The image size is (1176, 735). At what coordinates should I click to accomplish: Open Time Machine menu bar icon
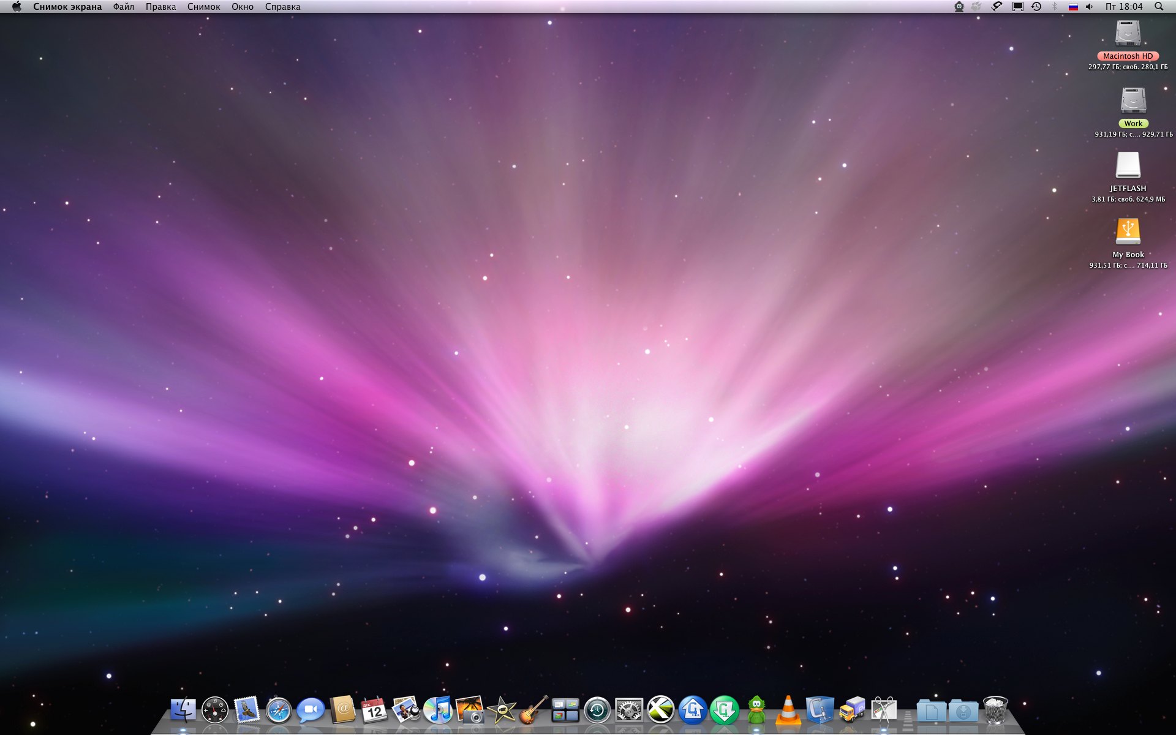[1036, 7]
